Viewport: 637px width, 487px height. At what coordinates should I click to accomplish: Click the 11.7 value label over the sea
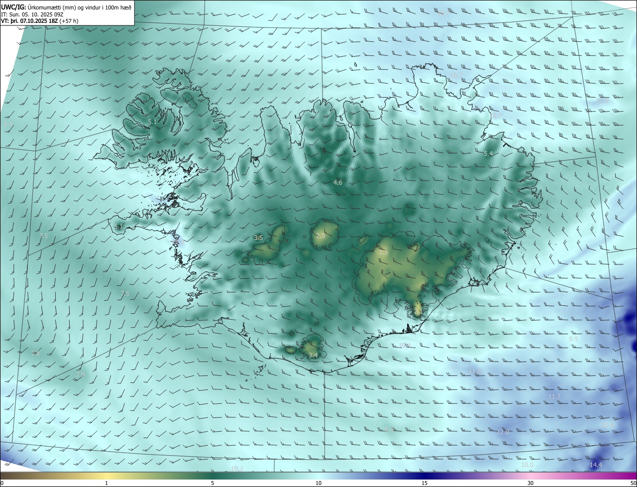click(x=554, y=397)
